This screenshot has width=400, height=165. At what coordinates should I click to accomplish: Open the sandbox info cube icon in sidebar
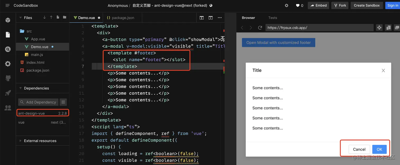coord(8,20)
